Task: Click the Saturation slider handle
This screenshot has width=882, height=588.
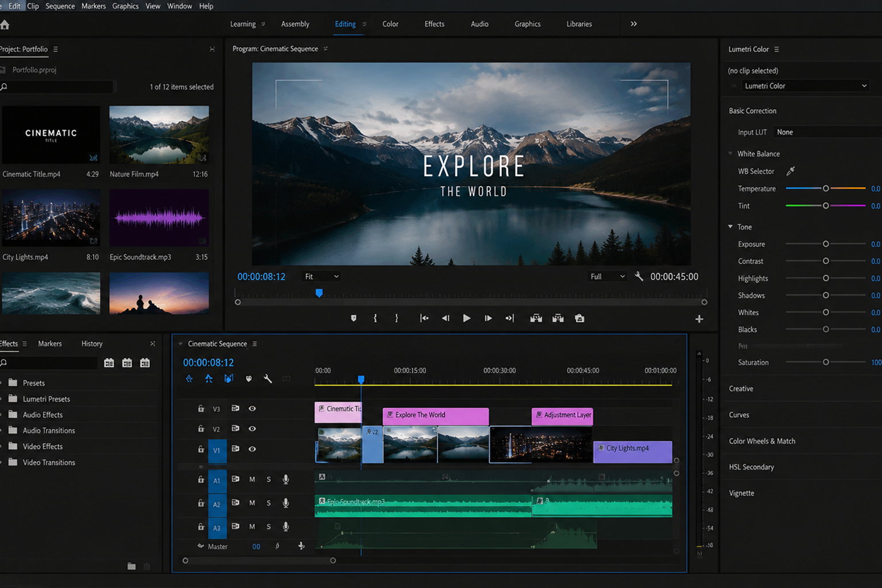Action: point(826,362)
